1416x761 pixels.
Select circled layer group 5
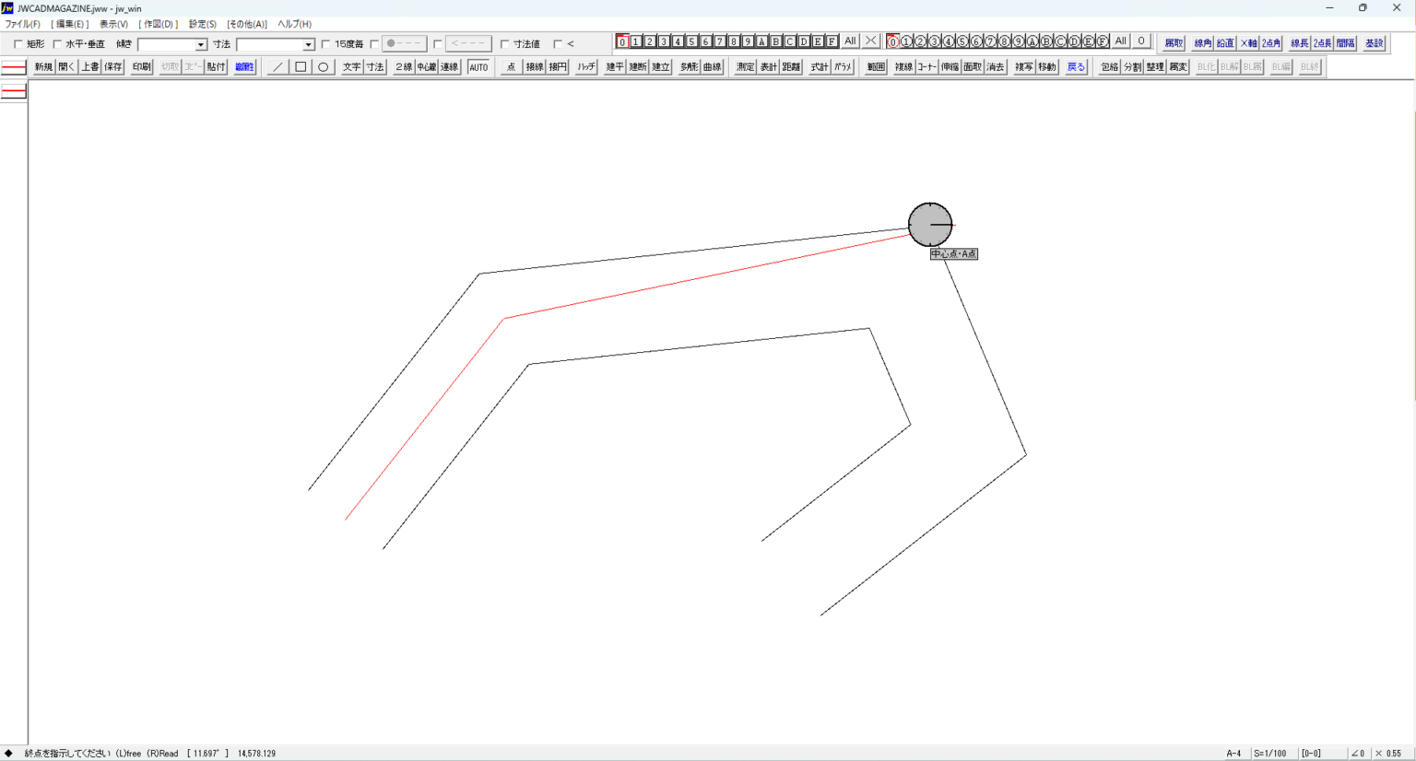[x=962, y=41]
